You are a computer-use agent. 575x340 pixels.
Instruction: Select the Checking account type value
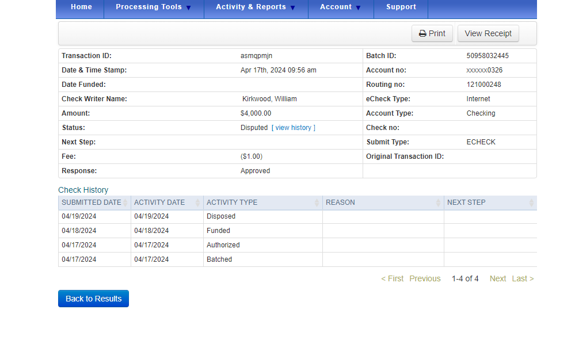[x=481, y=113]
